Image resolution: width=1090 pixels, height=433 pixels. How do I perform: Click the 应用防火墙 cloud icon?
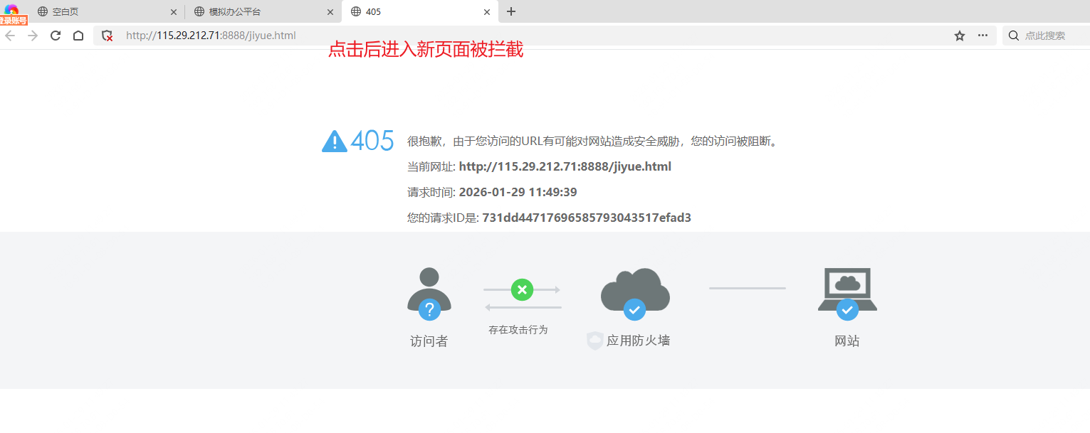pos(635,294)
